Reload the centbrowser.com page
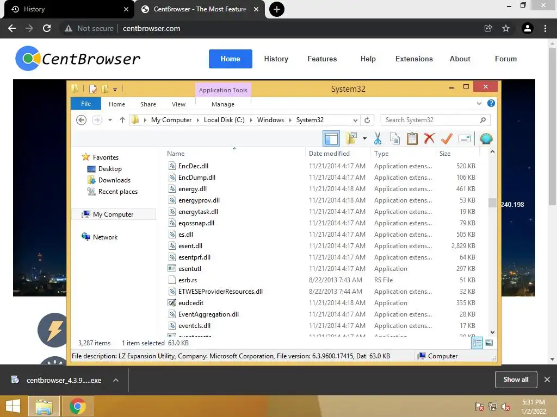This screenshot has width=557, height=417. click(47, 28)
